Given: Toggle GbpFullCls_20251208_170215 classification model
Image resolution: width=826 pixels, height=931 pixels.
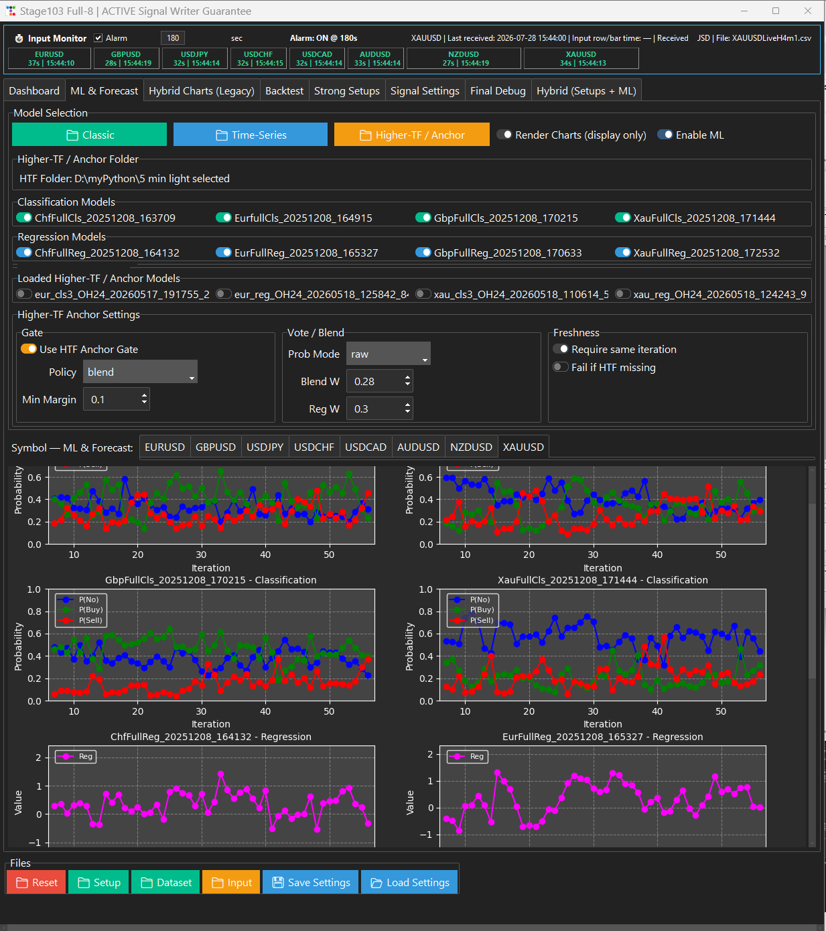Looking at the screenshot, I should point(423,218).
